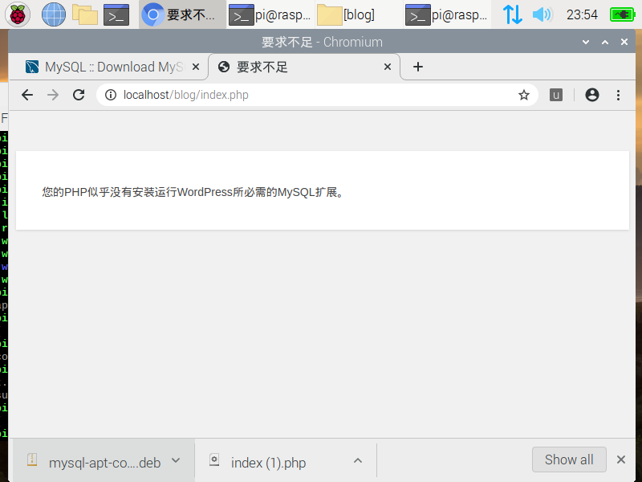
Task: Adjust the system volume speaker icon
Action: pyautogui.click(x=542, y=14)
